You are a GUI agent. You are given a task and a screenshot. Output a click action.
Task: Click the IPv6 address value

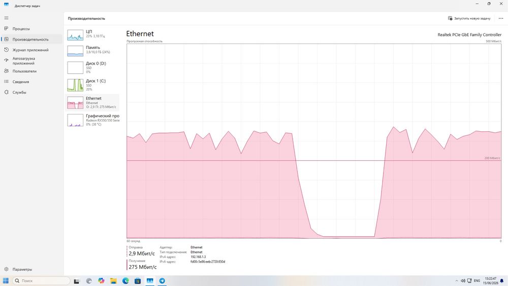[208, 262]
